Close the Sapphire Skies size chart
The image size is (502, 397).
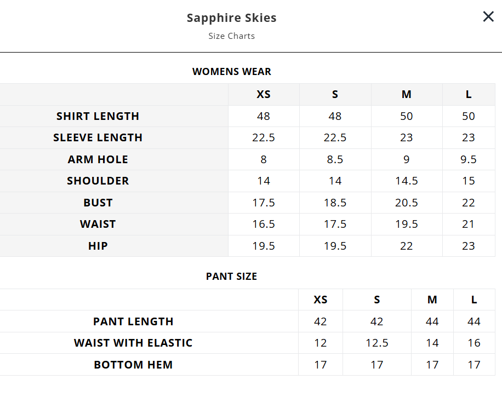(488, 17)
